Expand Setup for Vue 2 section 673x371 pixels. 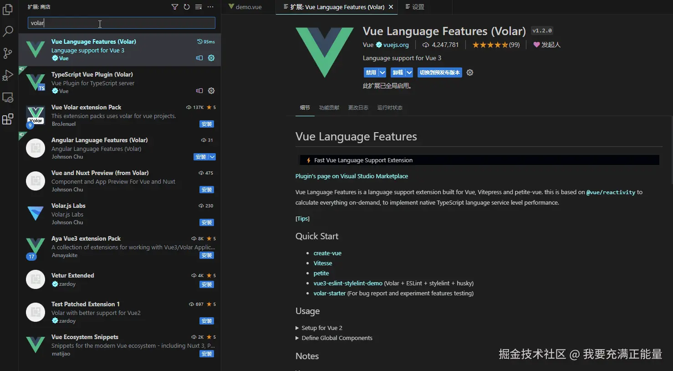point(319,328)
